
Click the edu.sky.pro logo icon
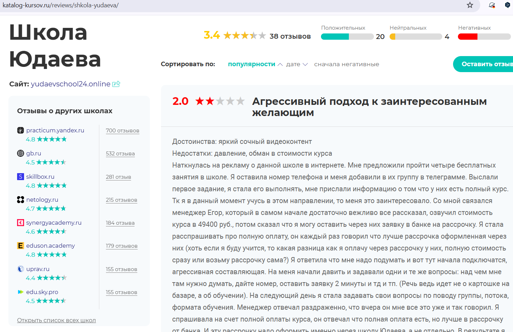point(21,292)
